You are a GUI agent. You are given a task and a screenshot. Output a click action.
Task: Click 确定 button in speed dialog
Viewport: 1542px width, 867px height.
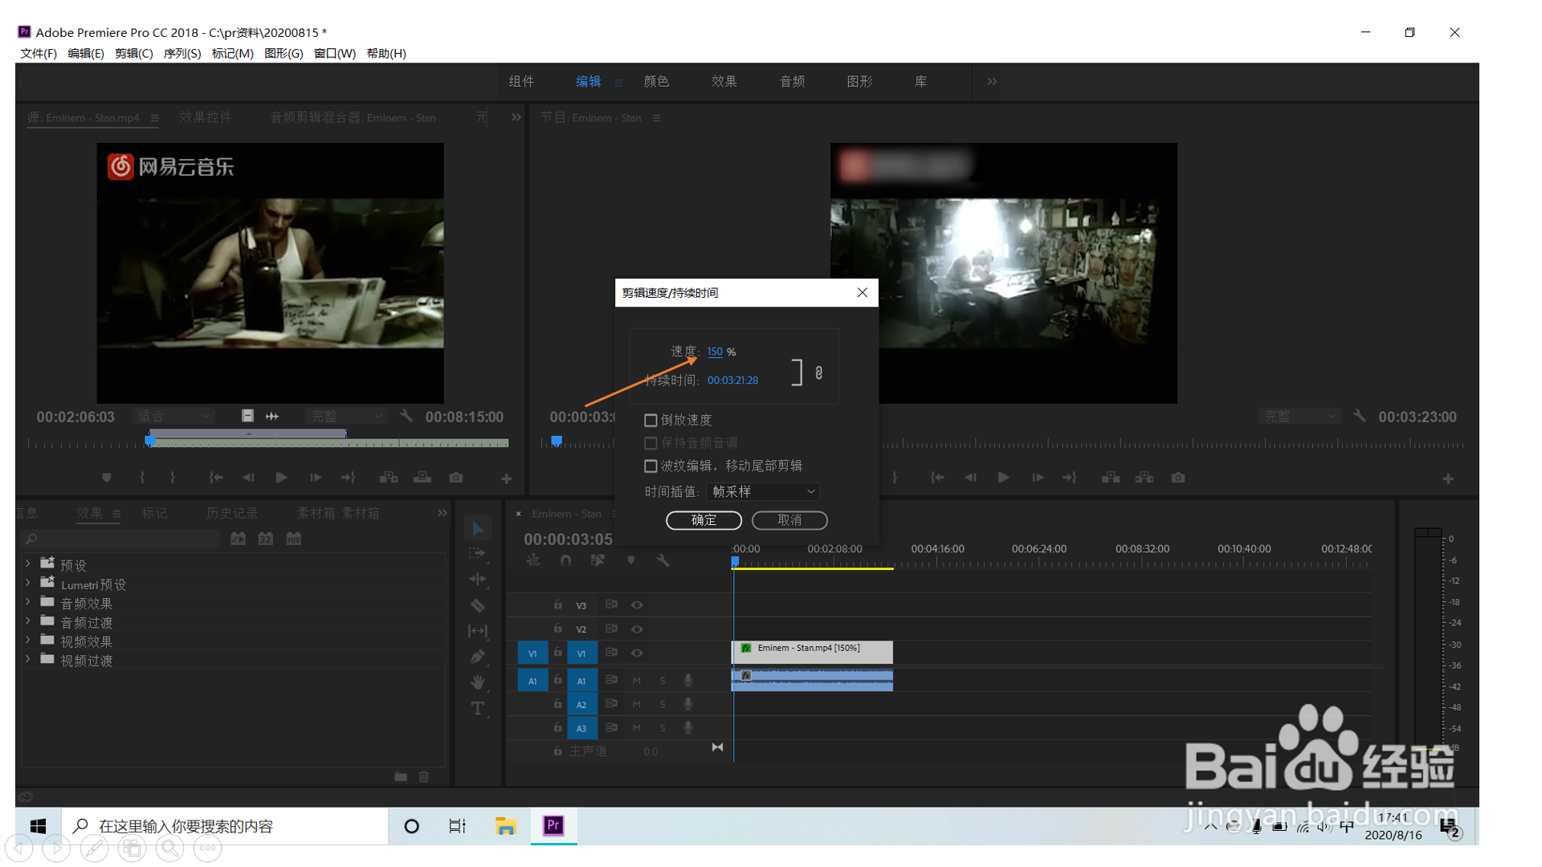point(704,520)
